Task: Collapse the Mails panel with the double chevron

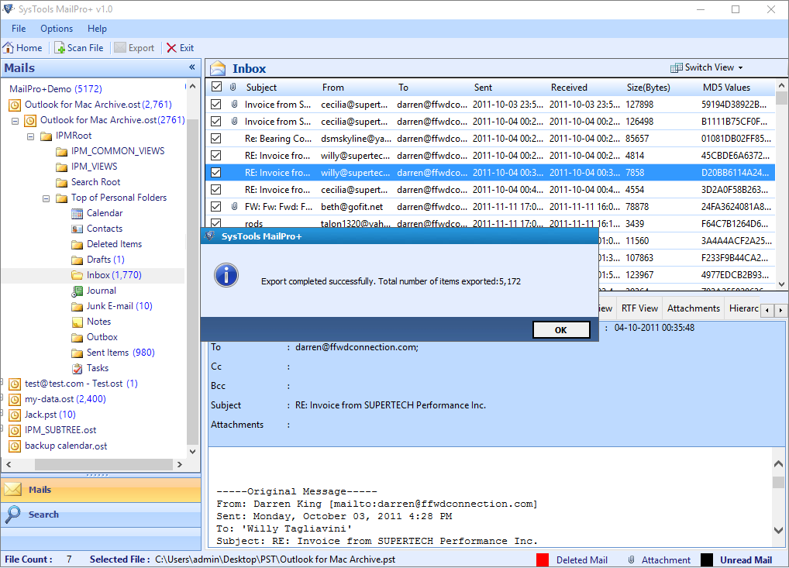Action: pyautogui.click(x=191, y=67)
